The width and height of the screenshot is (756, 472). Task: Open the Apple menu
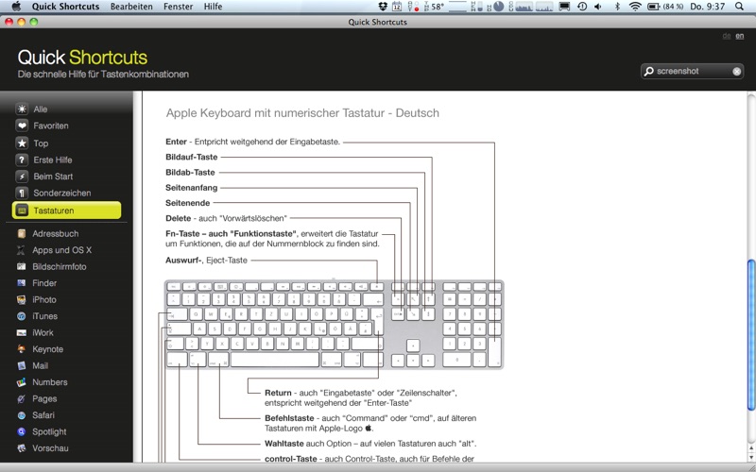coord(16,7)
